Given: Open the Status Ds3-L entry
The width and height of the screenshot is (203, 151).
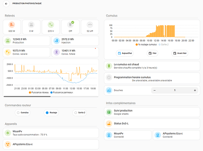Looking at the screenshot, I should point(152,124).
